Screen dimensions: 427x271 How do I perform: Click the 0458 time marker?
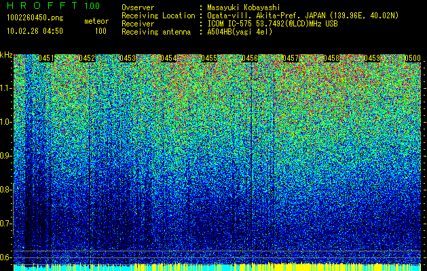331,58
